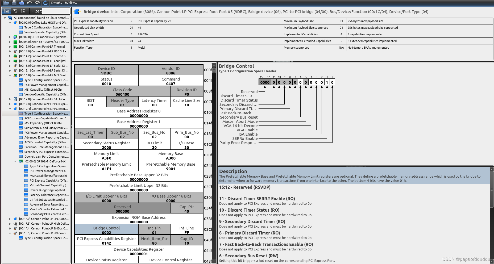Click the PCI Express Capabilities Register cell
The height and width of the screenshot is (264, 494).
[106, 240]
